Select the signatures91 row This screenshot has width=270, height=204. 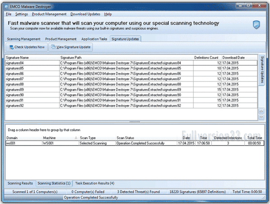tap(131, 100)
